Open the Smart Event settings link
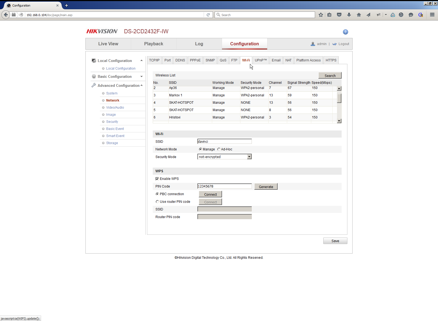 [115, 136]
